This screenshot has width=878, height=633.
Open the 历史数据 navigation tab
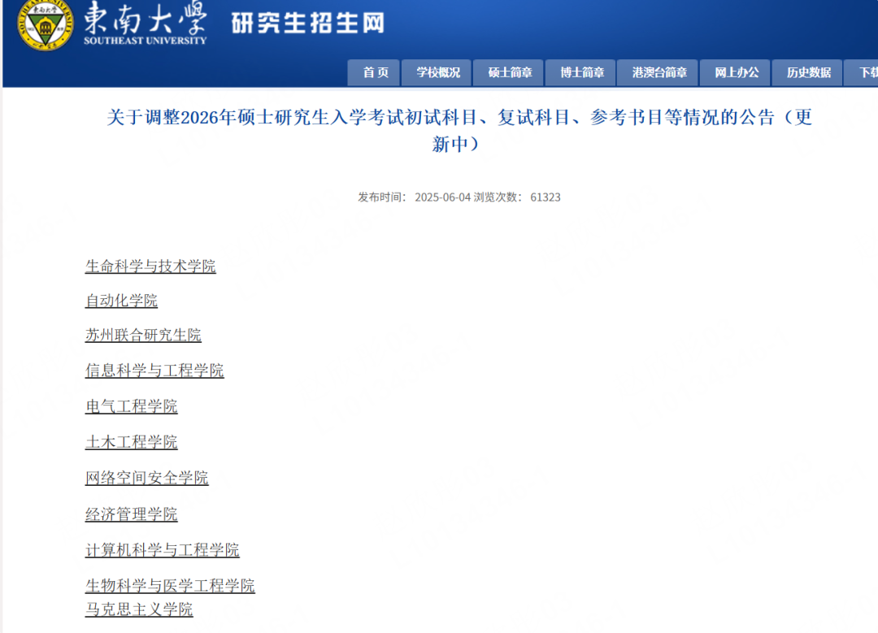click(807, 73)
